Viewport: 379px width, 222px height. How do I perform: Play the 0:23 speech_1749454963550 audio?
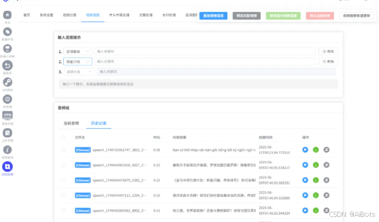[x=305, y=165]
